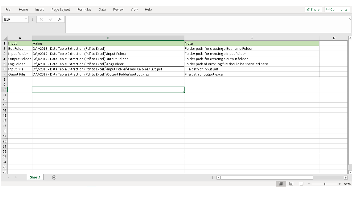Select the Sheet1 tab
352x198 pixels.
[x=35, y=177]
